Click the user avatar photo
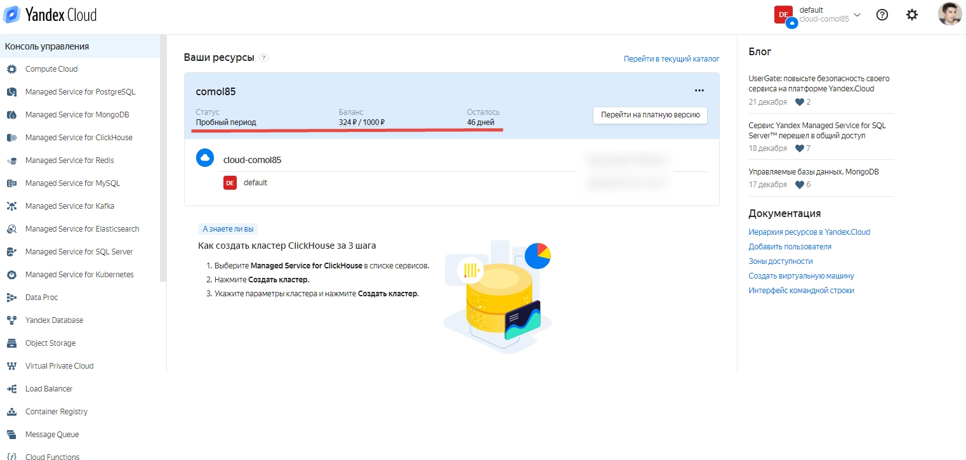This screenshot has width=966, height=460. tap(950, 14)
